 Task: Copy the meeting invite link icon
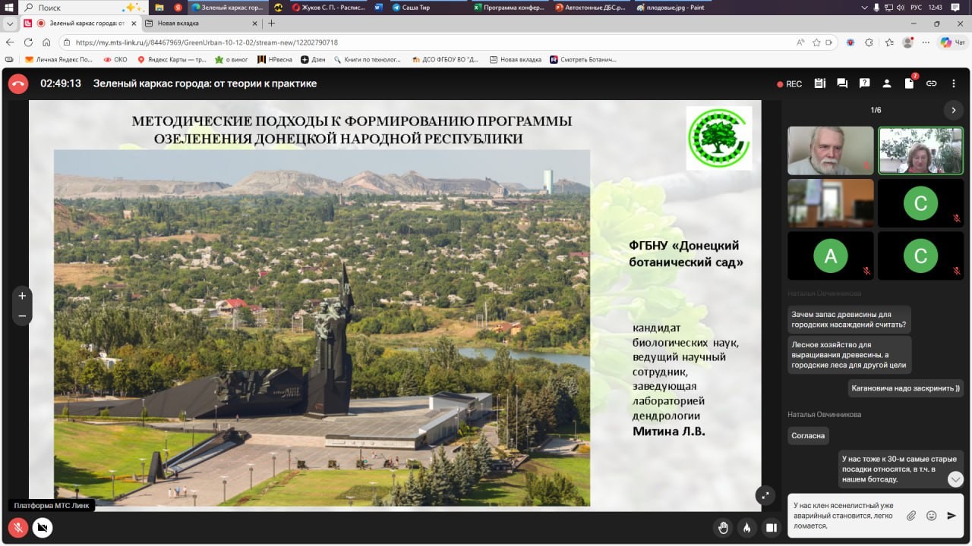click(931, 83)
